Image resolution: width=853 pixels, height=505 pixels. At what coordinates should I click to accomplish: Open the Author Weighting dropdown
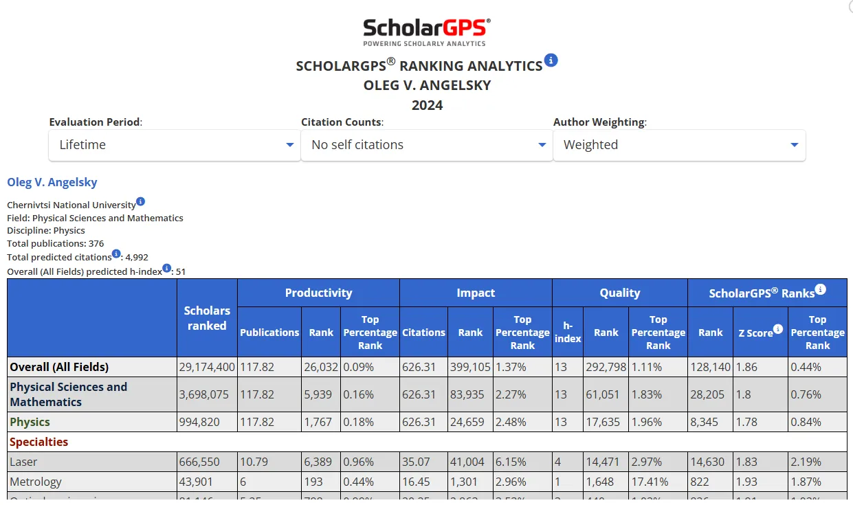click(x=678, y=145)
